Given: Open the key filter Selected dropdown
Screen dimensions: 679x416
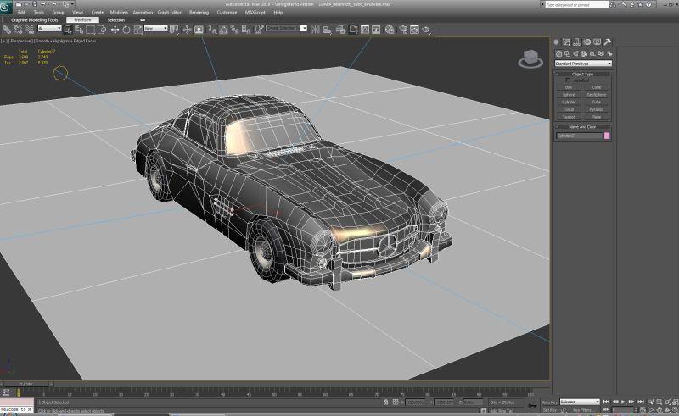Looking at the screenshot, I should (580, 402).
